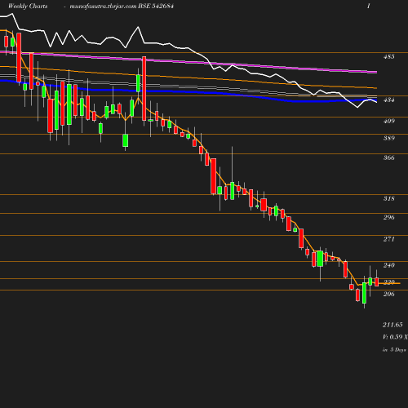Click the tall red candlestick near the 485 level
408x408 pixels.
(x=144, y=88)
